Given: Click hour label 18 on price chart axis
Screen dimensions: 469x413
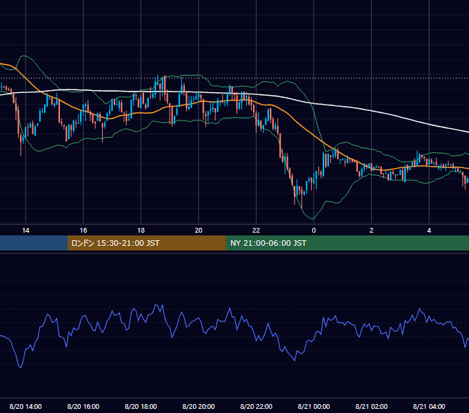Looking at the screenshot, I should point(141,231).
